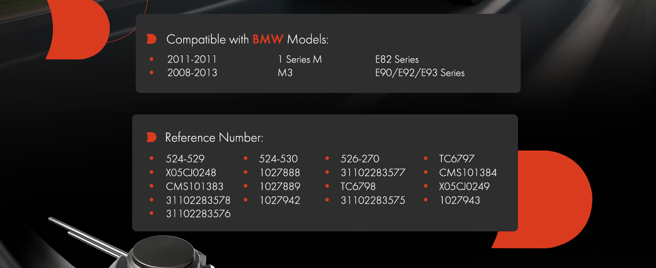Select reference number CMS101384
Screen dimensions: 656x268
coord(468,172)
